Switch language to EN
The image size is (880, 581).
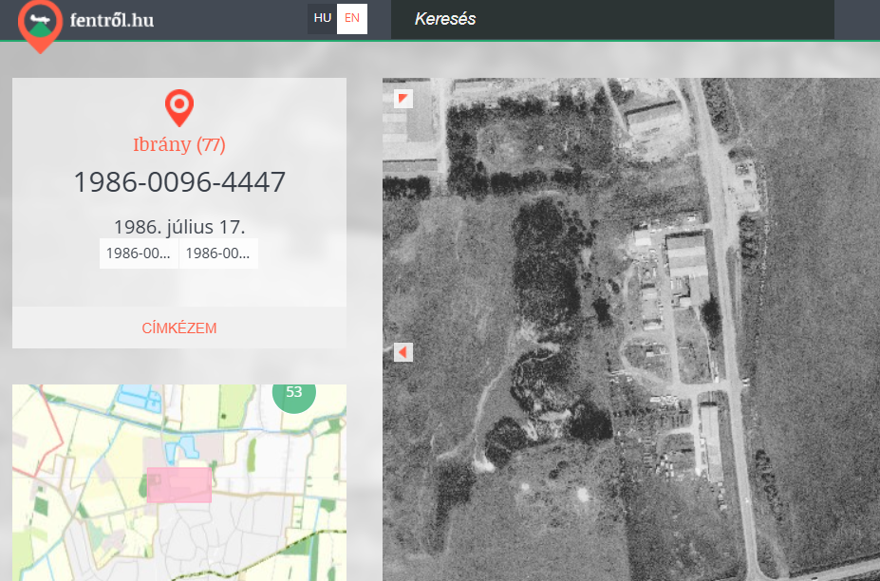pos(352,19)
